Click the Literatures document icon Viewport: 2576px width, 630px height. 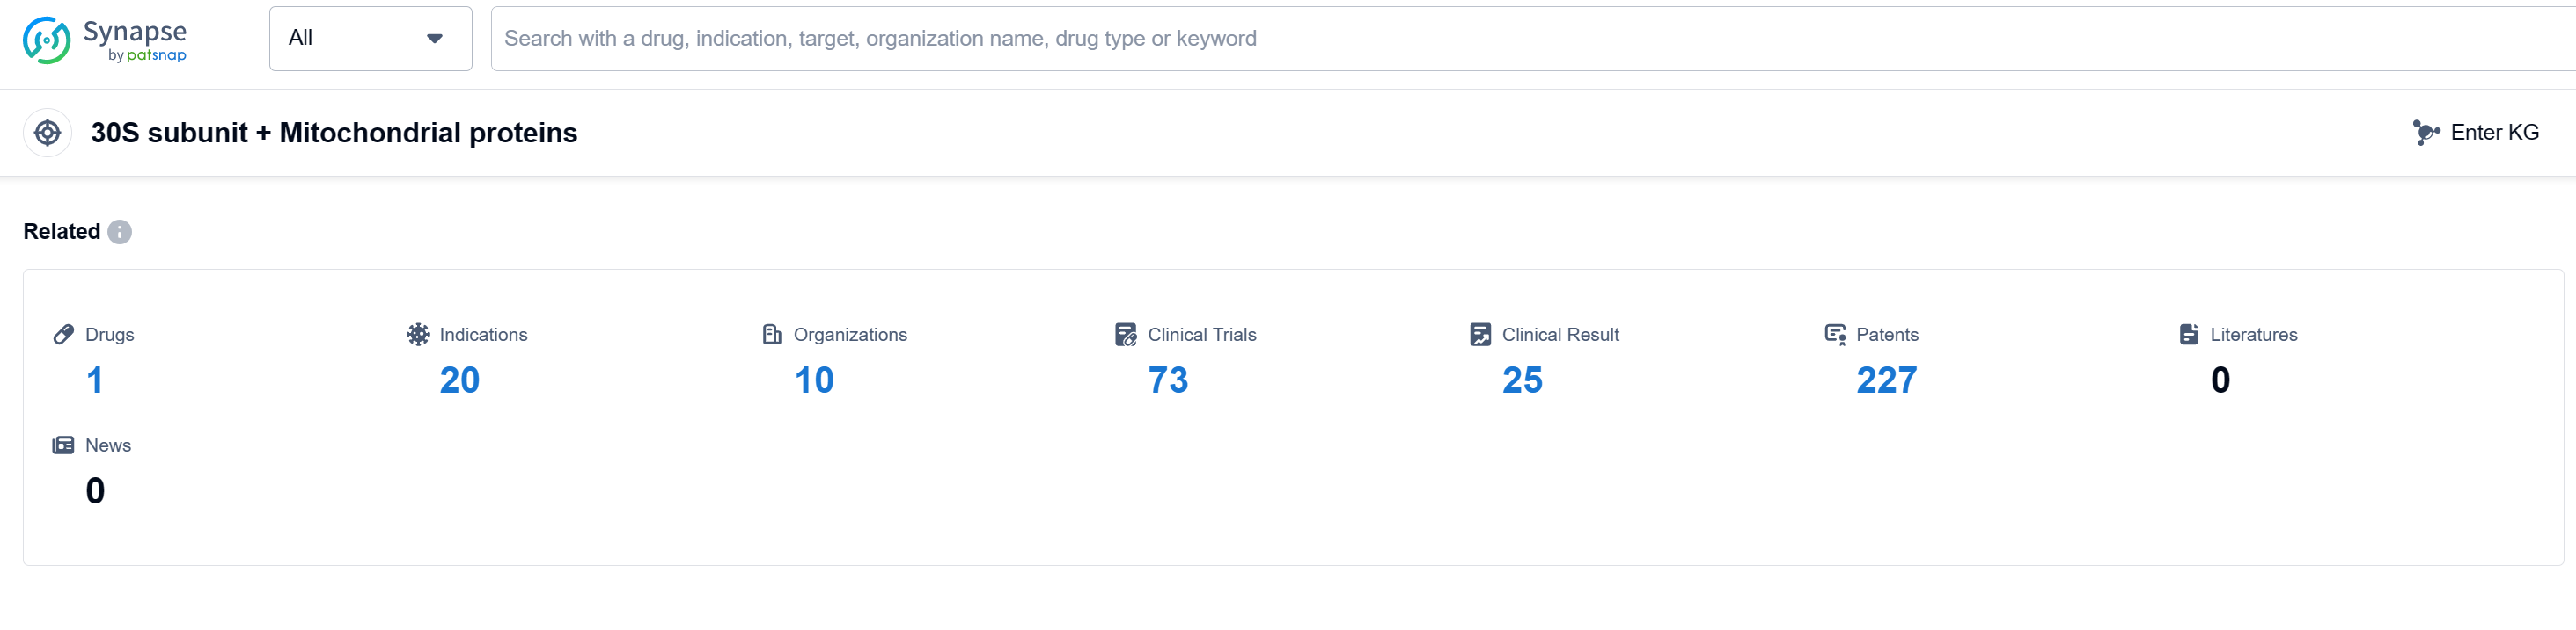[x=2189, y=335]
